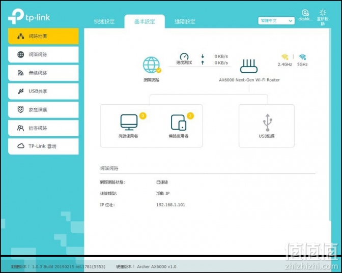Click the AX6000 Next-Gen Wi-Fi Router label
The height and width of the screenshot is (273, 342).
pyautogui.click(x=249, y=80)
